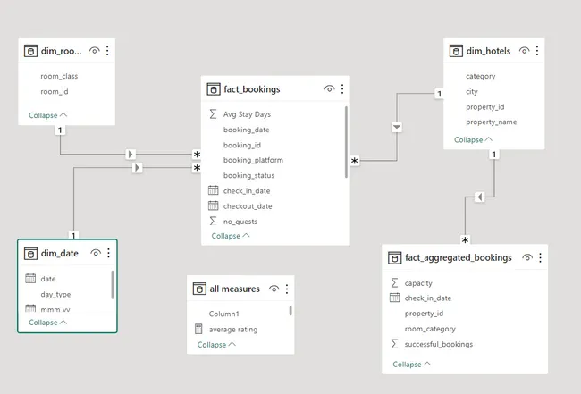Image resolution: width=581 pixels, height=394 pixels.
Task: Toggle visibility of dim_date table
Action: 96,253
